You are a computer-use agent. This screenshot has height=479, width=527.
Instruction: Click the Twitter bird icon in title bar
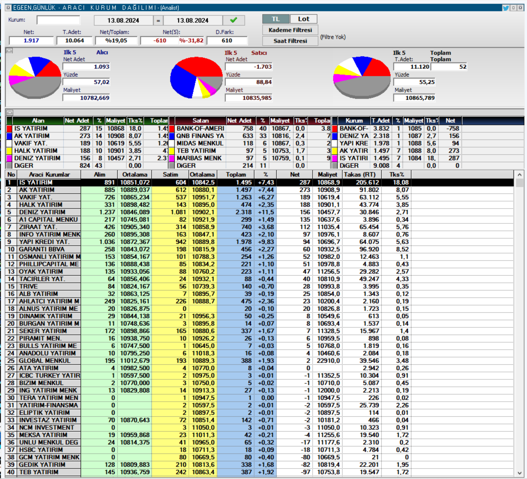pyautogui.click(x=506, y=8)
